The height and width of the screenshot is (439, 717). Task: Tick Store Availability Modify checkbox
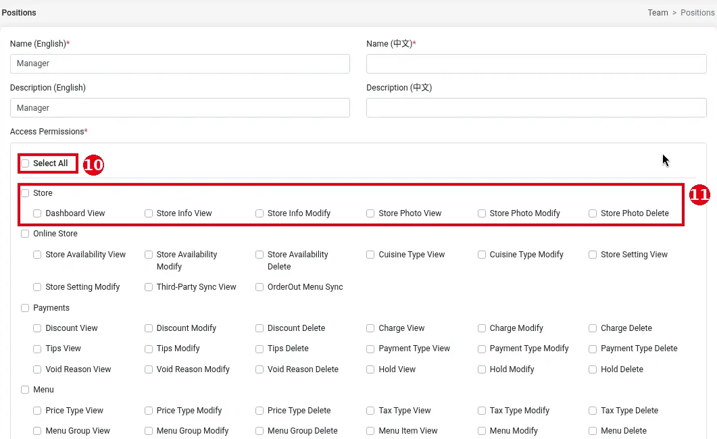coord(149,255)
